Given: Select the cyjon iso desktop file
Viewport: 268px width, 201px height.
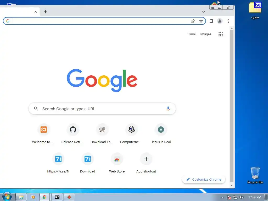Looking at the screenshot, I should (255, 10).
